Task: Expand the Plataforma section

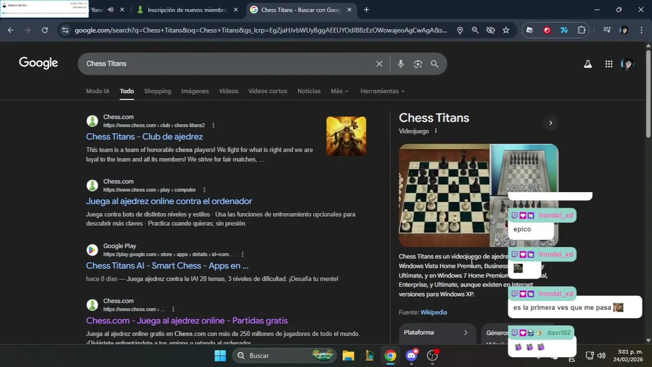Action: [x=437, y=333]
